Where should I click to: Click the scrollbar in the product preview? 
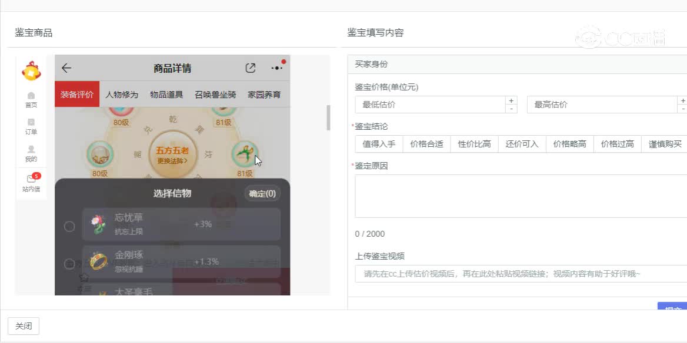coord(328,117)
